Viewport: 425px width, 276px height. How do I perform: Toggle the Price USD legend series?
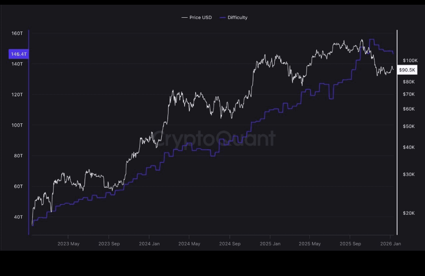200,18
